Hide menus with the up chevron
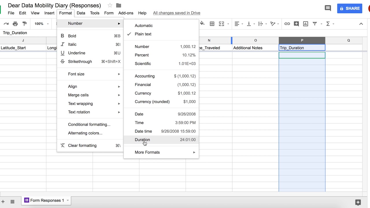 pyautogui.click(x=361, y=24)
